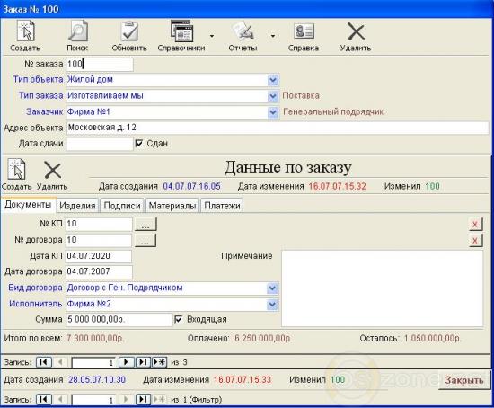Image resolution: width=494 pixels, height=408 pixels.
Task: Clear № КП with red X button
Action: pos(475,224)
